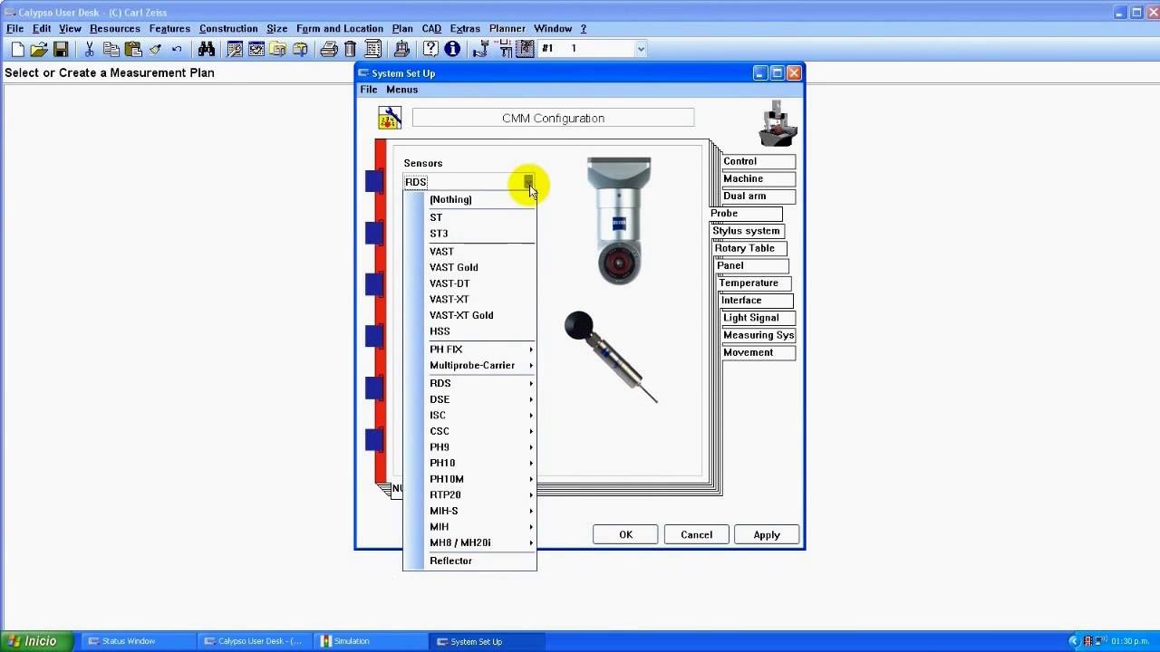
Task: Click the Save floppy disk icon
Action: (x=61, y=50)
